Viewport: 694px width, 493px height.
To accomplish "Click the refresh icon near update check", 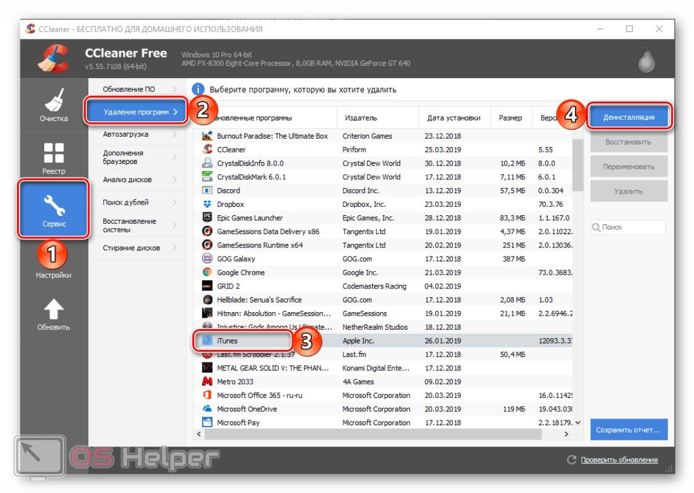I will 571,460.
